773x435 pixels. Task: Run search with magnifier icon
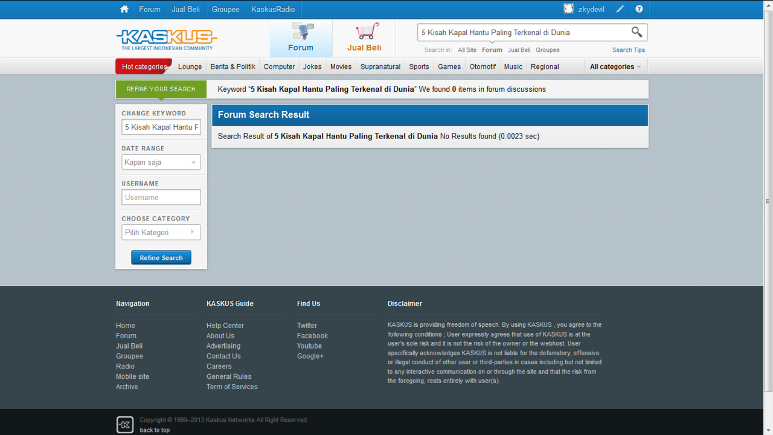(637, 32)
